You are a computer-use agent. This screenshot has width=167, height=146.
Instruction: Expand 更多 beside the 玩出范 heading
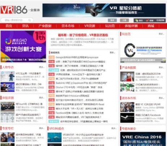(161, 34)
